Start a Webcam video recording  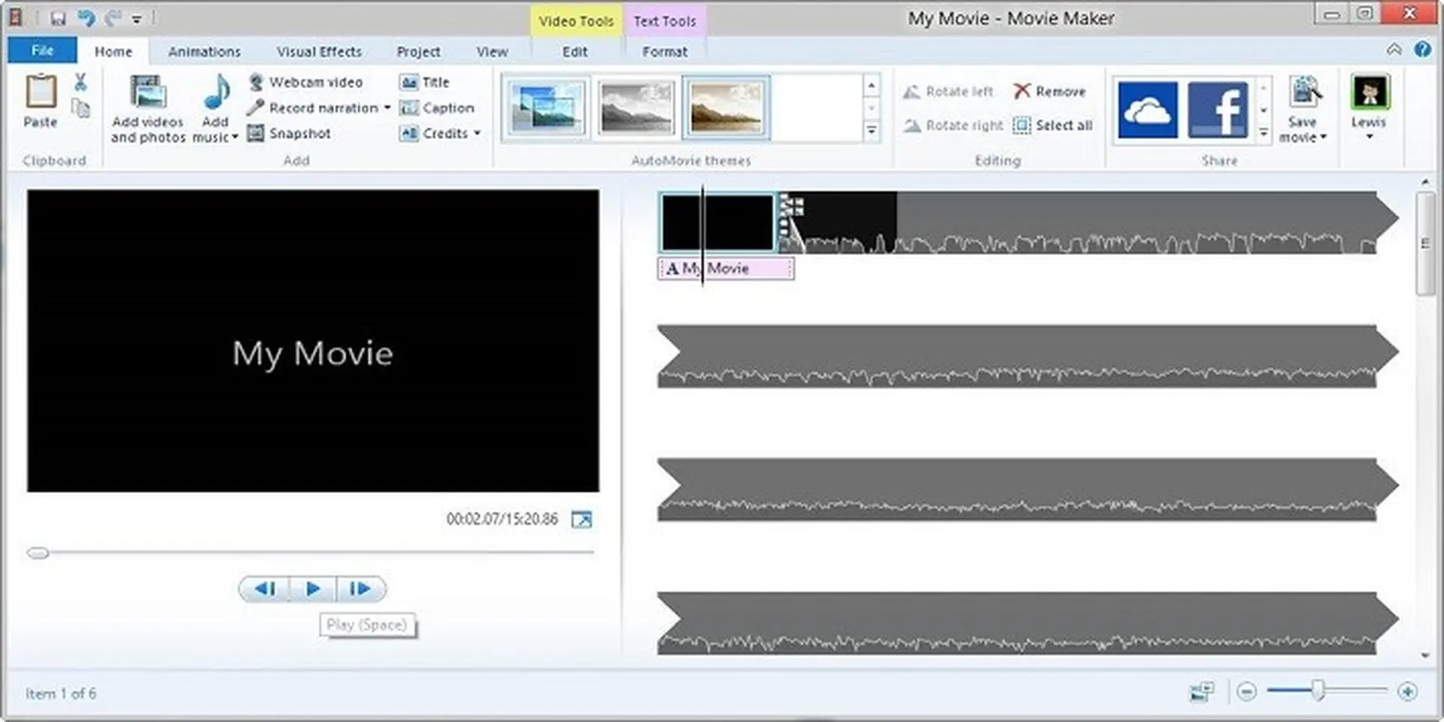click(x=309, y=82)
